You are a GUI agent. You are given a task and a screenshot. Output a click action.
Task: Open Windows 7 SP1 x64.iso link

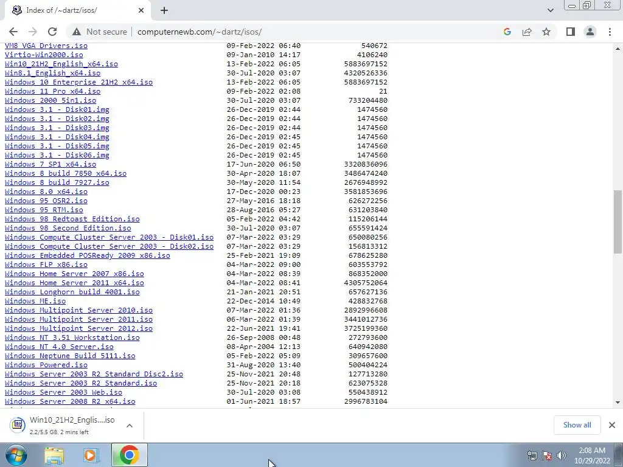(50, 164)
